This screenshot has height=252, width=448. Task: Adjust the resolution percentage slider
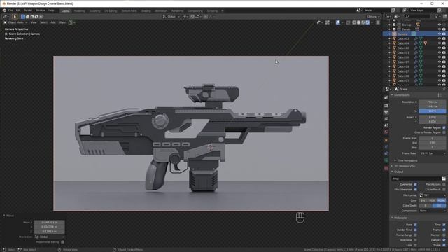[x=432, y=111]
